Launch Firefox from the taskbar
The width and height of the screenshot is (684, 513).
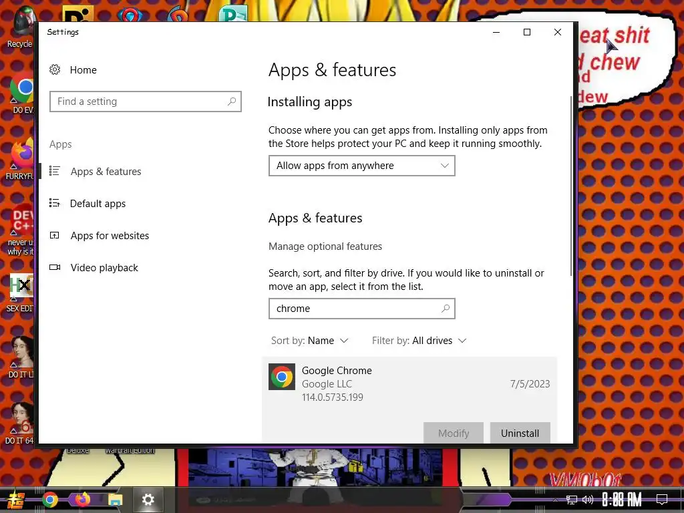coord(82,500)
